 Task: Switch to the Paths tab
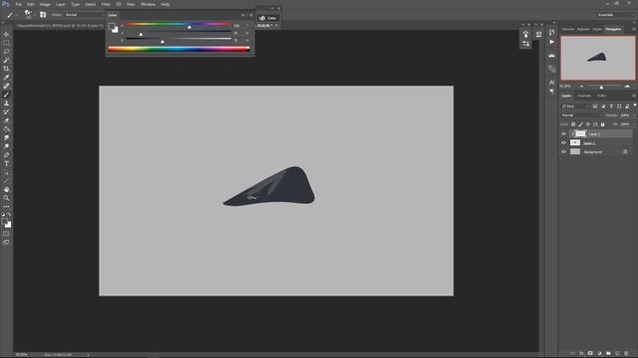point(602,95)
